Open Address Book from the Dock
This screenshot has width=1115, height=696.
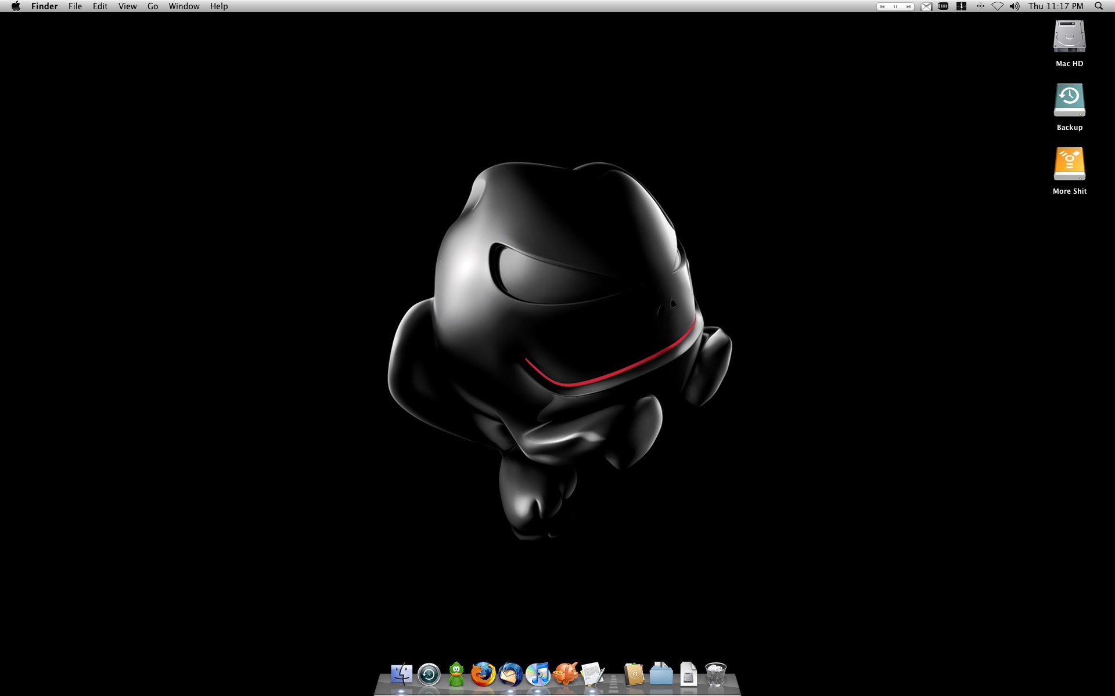tap(634, 675)
